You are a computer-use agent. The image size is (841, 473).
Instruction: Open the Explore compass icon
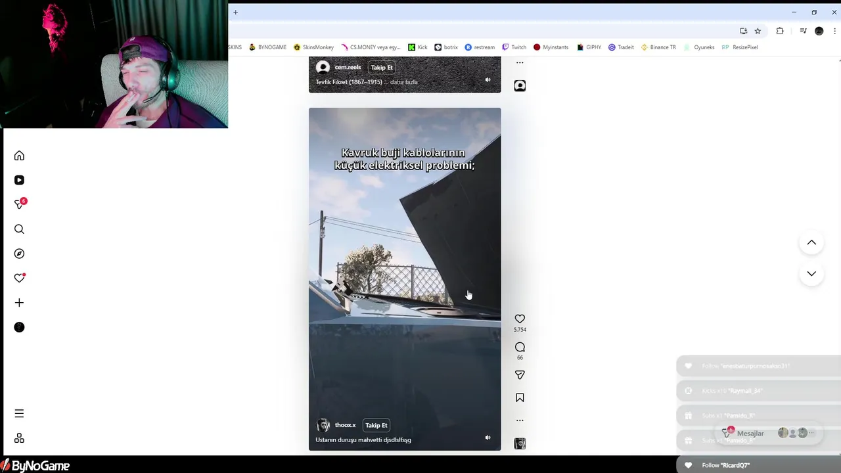click(x=19, y=254)
